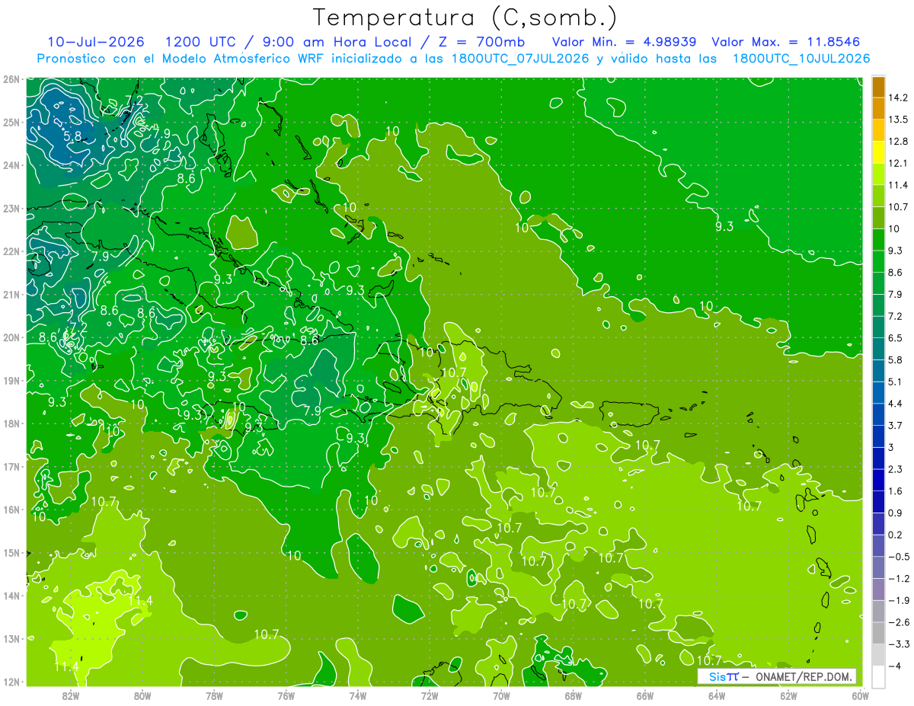Viewport: 914px width, 706px height.
Task: Click the '12.1' colorbar label
Action: click(x=900, y=163)
